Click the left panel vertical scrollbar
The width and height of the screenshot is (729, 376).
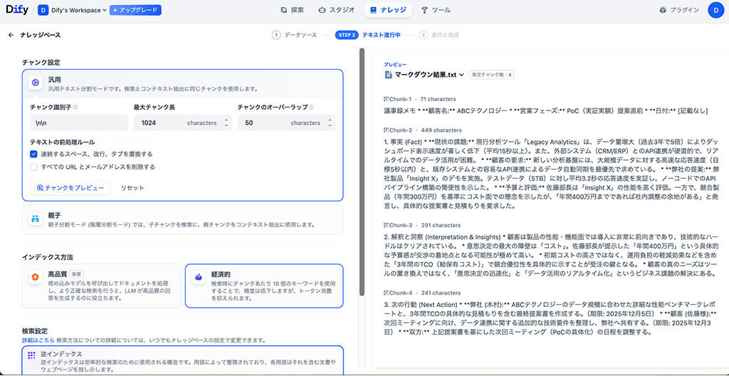[362, 171]
